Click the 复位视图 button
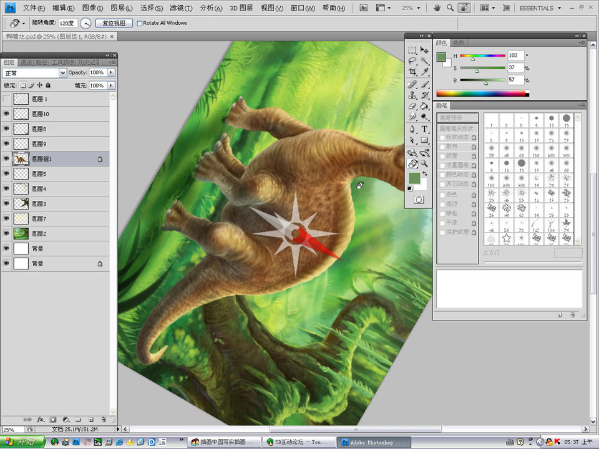This screenshot has height=449, width=599. coord(114,23)
